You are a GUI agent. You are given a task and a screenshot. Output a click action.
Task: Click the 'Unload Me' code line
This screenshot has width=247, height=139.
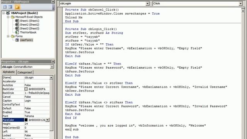point(74,17)
